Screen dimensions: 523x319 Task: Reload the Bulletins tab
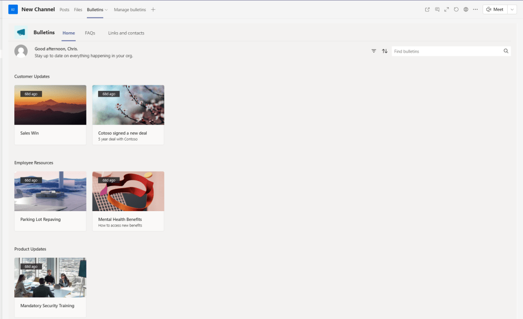pyautogui.click(x=456, y=9)
